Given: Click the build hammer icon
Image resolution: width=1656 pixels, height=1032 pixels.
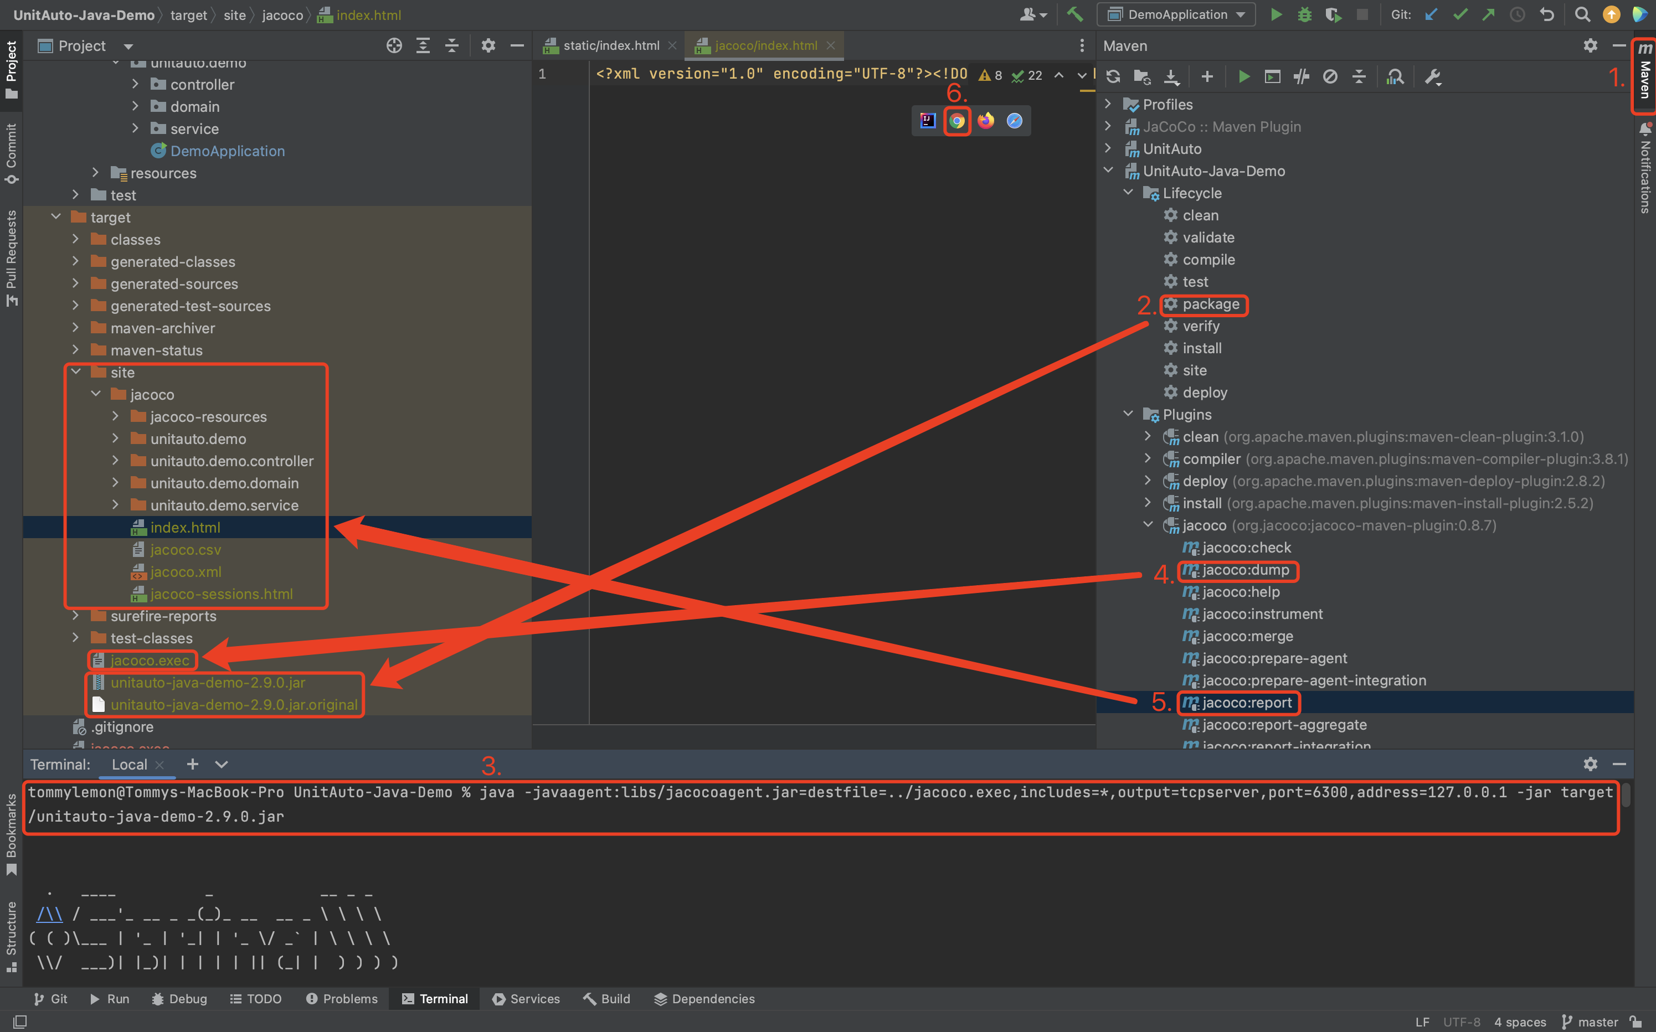Looking at the screenshot, I should point(1074,15).
